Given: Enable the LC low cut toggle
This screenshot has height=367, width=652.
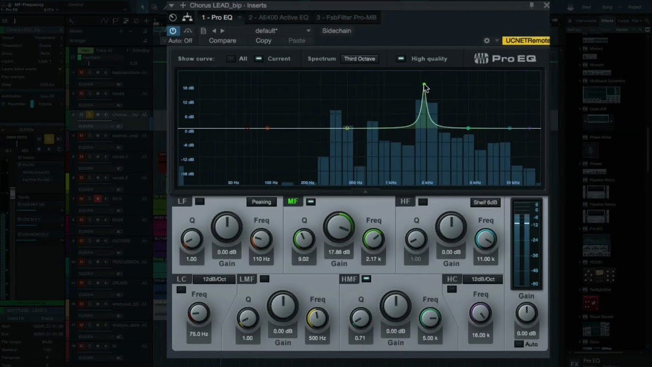Looking at the screenshot, I should pos(181,290).
